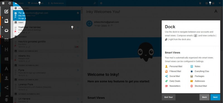Toggle the flag on Alberto Aru message

(x=15, y=60)
